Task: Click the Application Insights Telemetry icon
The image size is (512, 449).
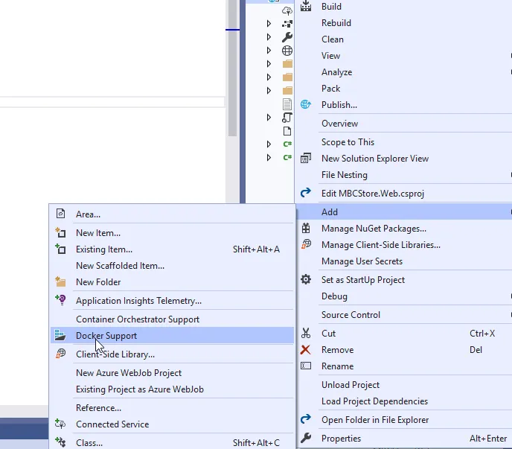Action: [x=60, y=299]
